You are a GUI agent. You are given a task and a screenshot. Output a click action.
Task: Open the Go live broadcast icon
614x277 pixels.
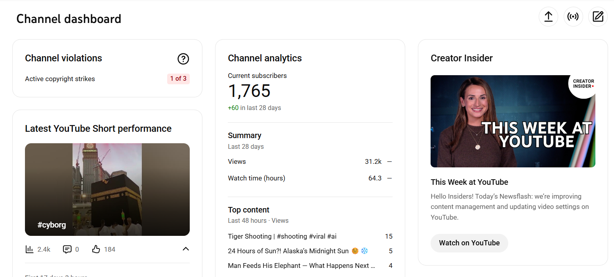(573, 17)
